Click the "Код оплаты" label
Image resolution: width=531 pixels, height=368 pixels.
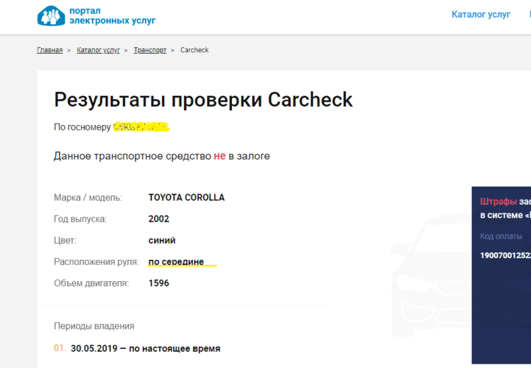coord(501,236)
